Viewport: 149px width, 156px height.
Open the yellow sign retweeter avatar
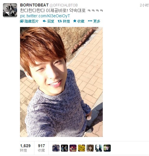[x=82, y=148]
